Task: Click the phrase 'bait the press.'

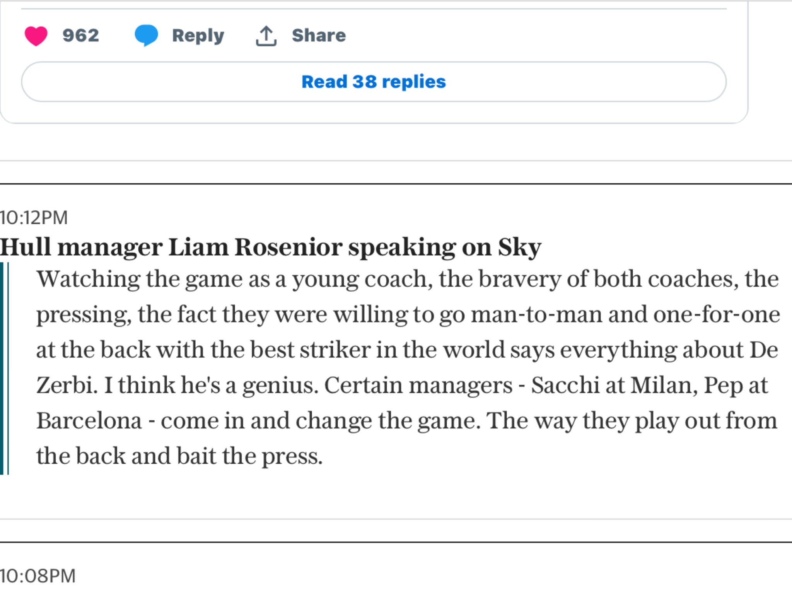Action: click(x=250, y=456)
